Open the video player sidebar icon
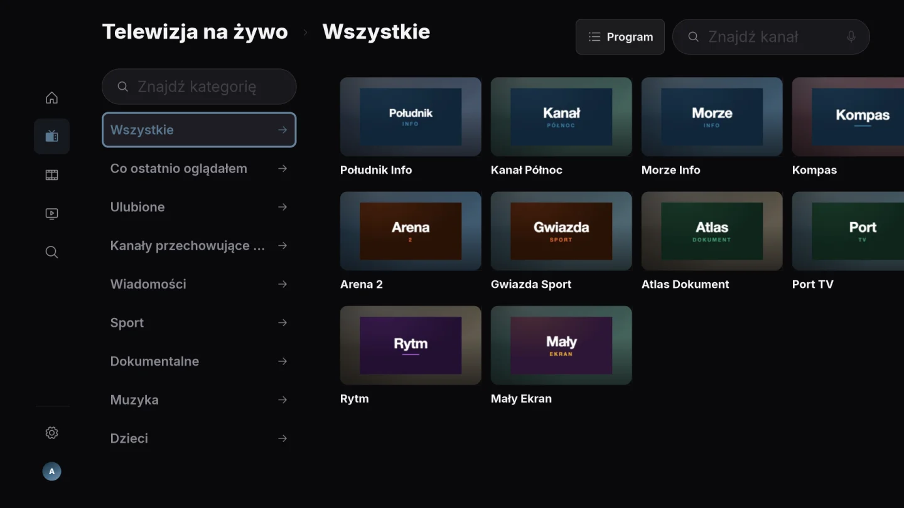 click(51, 214)
